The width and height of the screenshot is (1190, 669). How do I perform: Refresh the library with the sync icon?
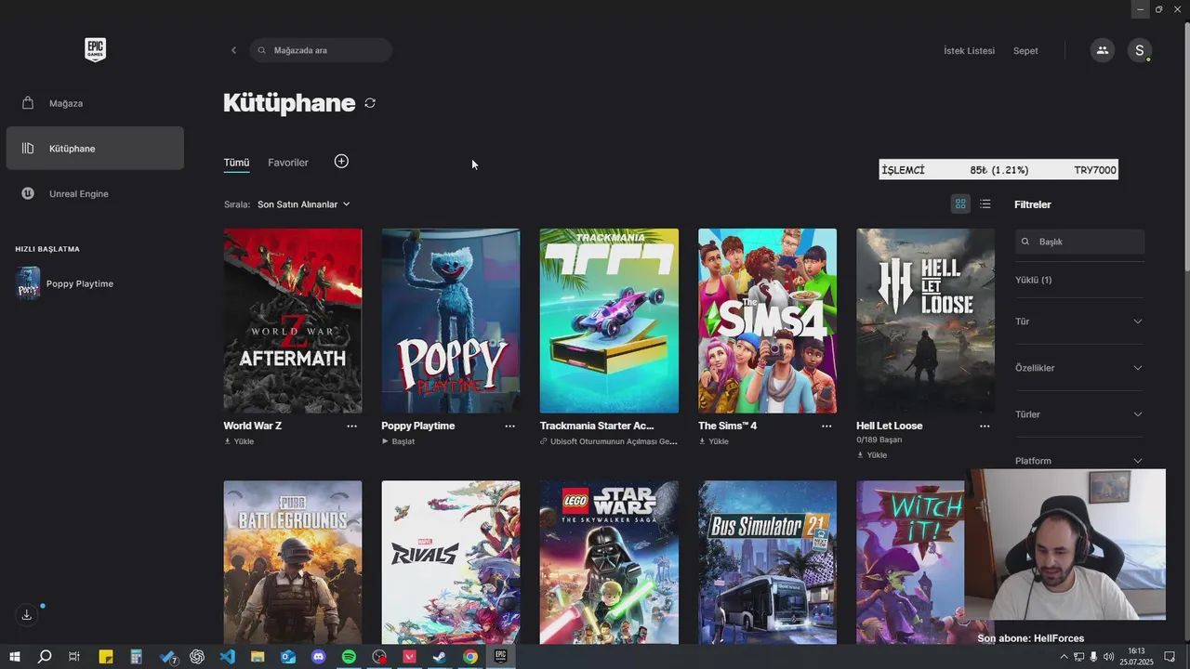pos(370,103)
